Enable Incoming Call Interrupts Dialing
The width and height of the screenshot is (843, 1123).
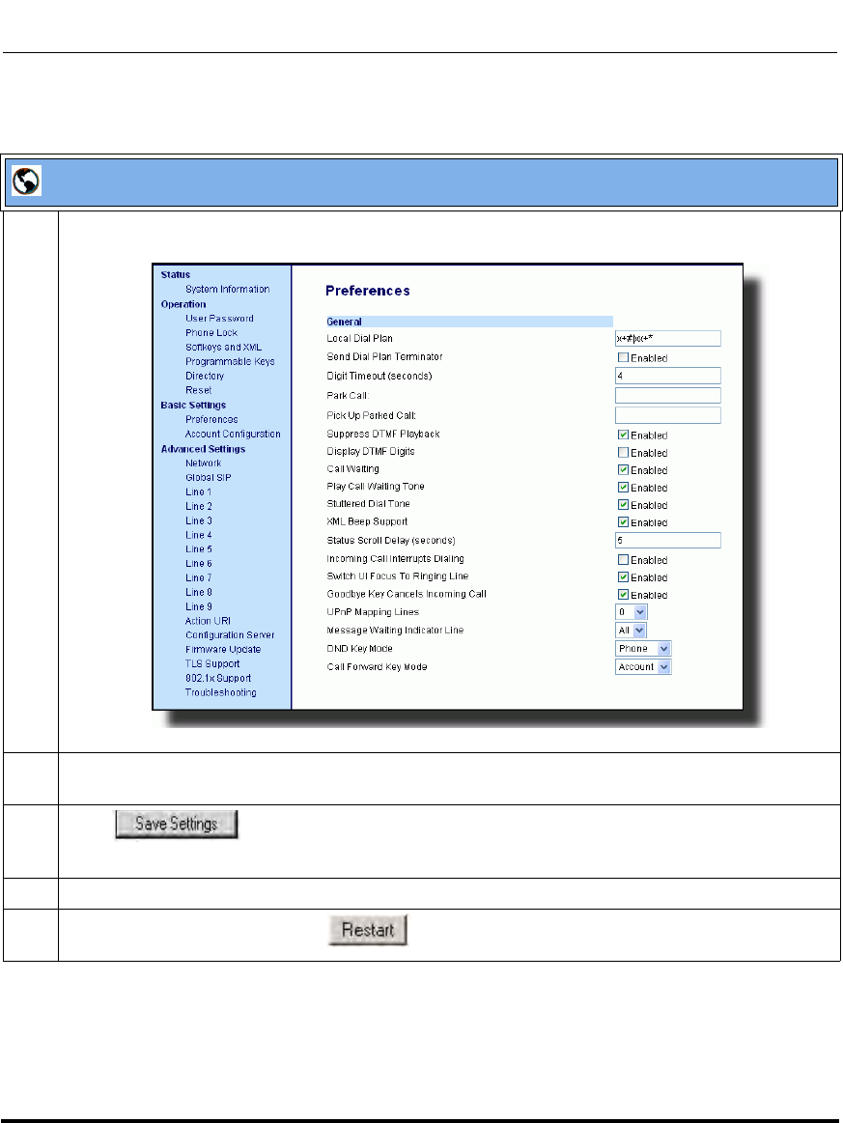[x=623, y=559]
